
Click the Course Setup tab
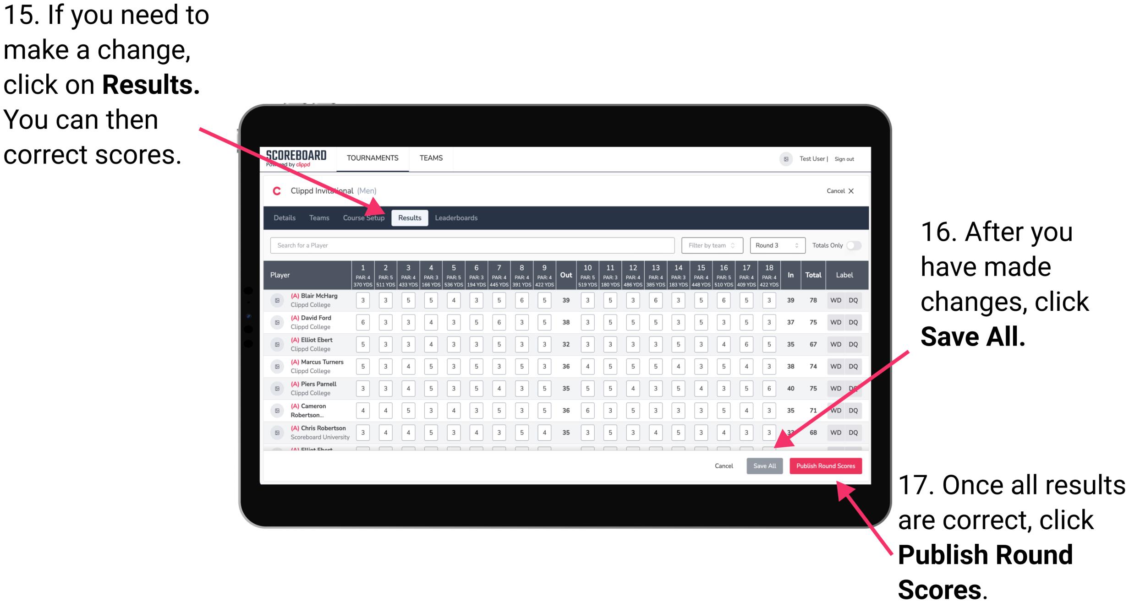364,217
